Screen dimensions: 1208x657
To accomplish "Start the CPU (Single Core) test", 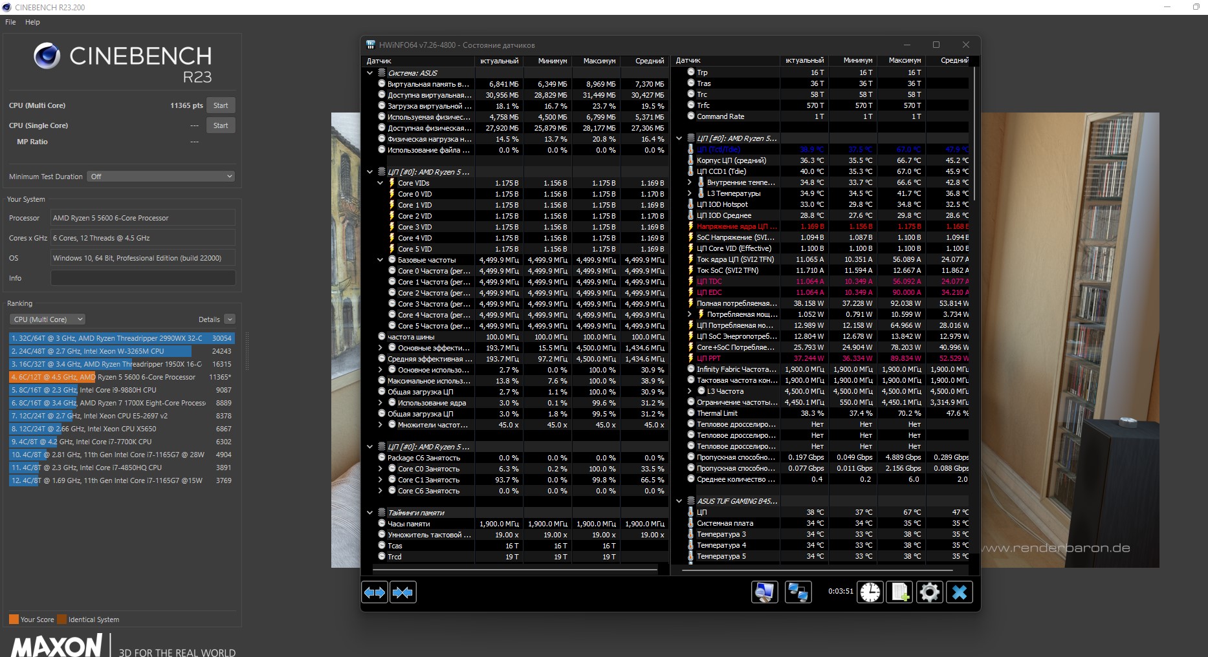I will (x=221, y=125).
